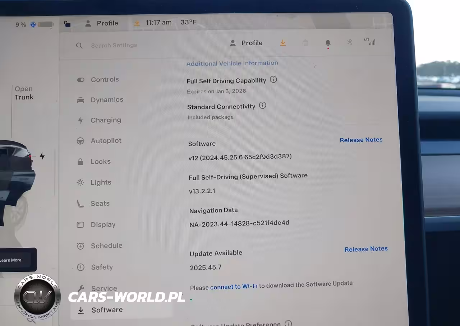
Task: Tap the LTE signal strength icon
Action: 370,42
